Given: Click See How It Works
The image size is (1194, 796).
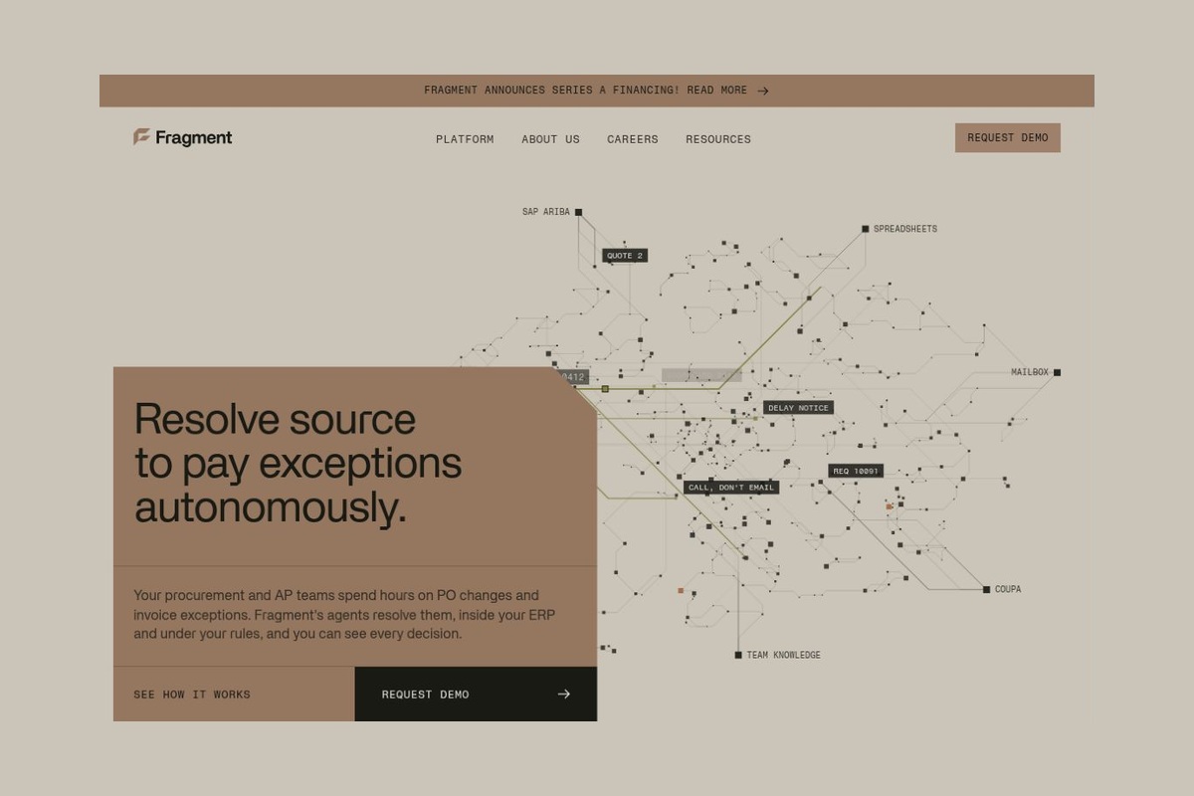Looking at the screenshot, I should tap(192, 695).
